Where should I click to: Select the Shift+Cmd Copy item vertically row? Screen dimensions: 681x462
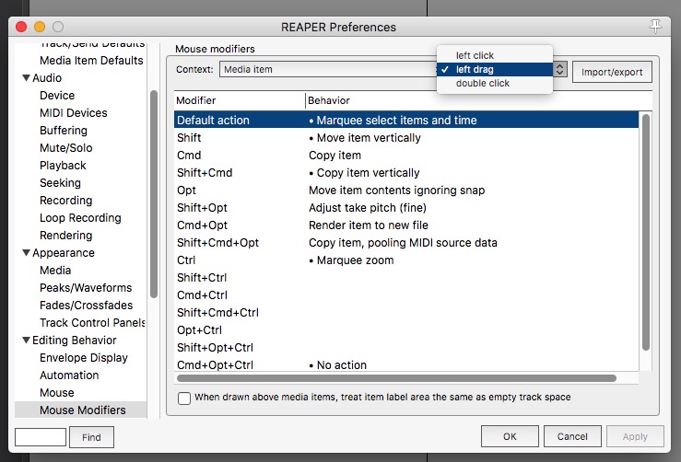[x=406, y=173]
